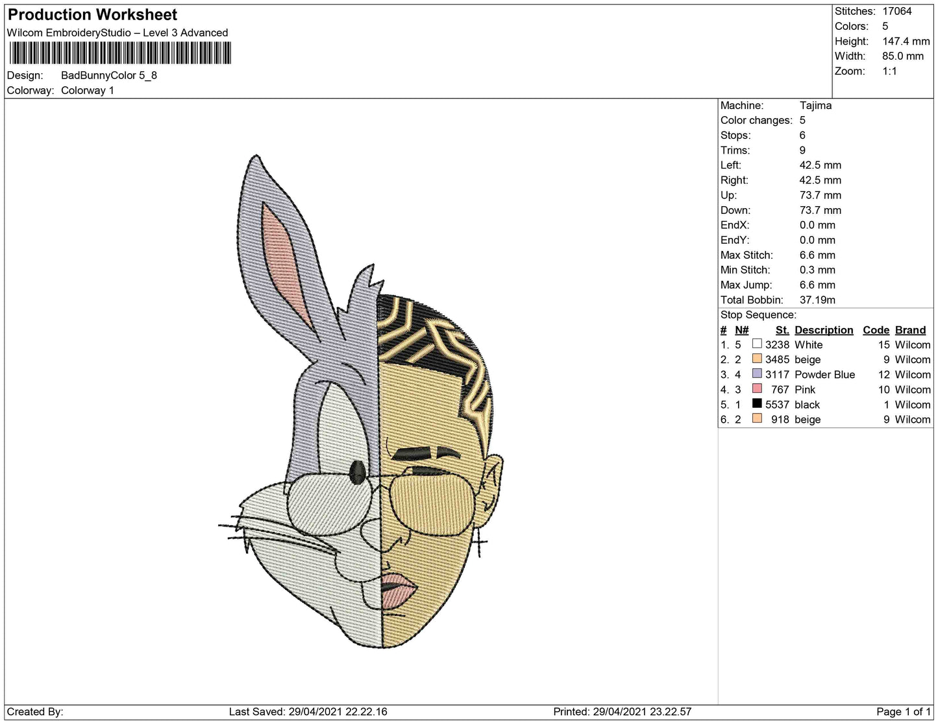
Task: Select the "black" description cell
Action: [807, 404]
